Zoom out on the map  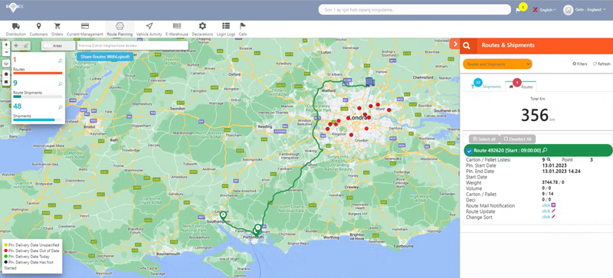coord(6,52)
